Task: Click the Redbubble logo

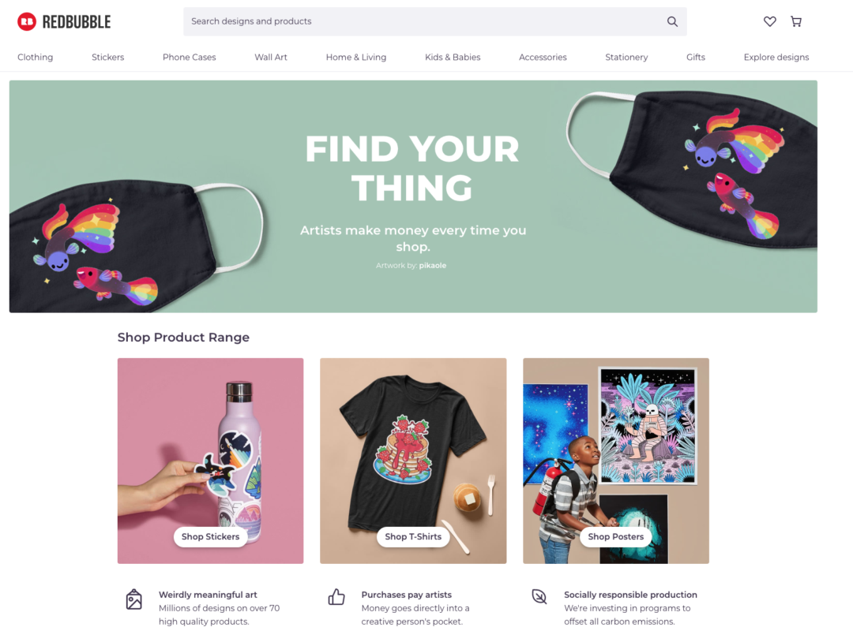Action: coord(64,22)
